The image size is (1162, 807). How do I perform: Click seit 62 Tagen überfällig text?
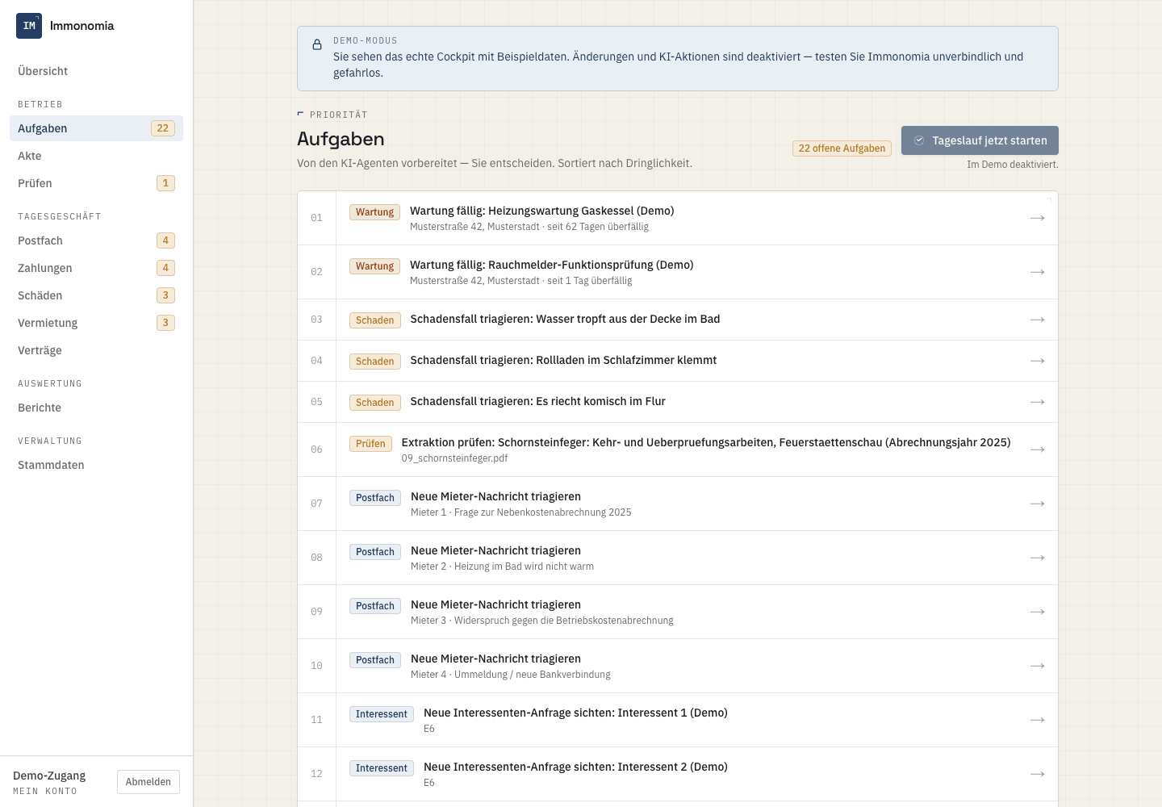click(x=598, y=227)
